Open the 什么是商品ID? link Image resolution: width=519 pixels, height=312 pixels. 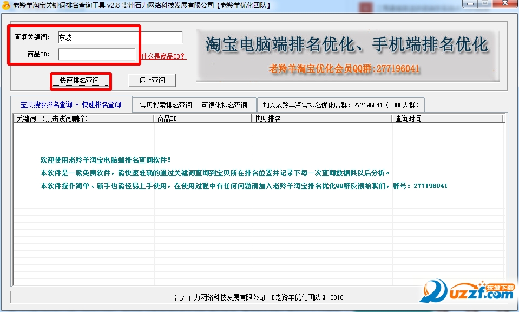point(163,56)
